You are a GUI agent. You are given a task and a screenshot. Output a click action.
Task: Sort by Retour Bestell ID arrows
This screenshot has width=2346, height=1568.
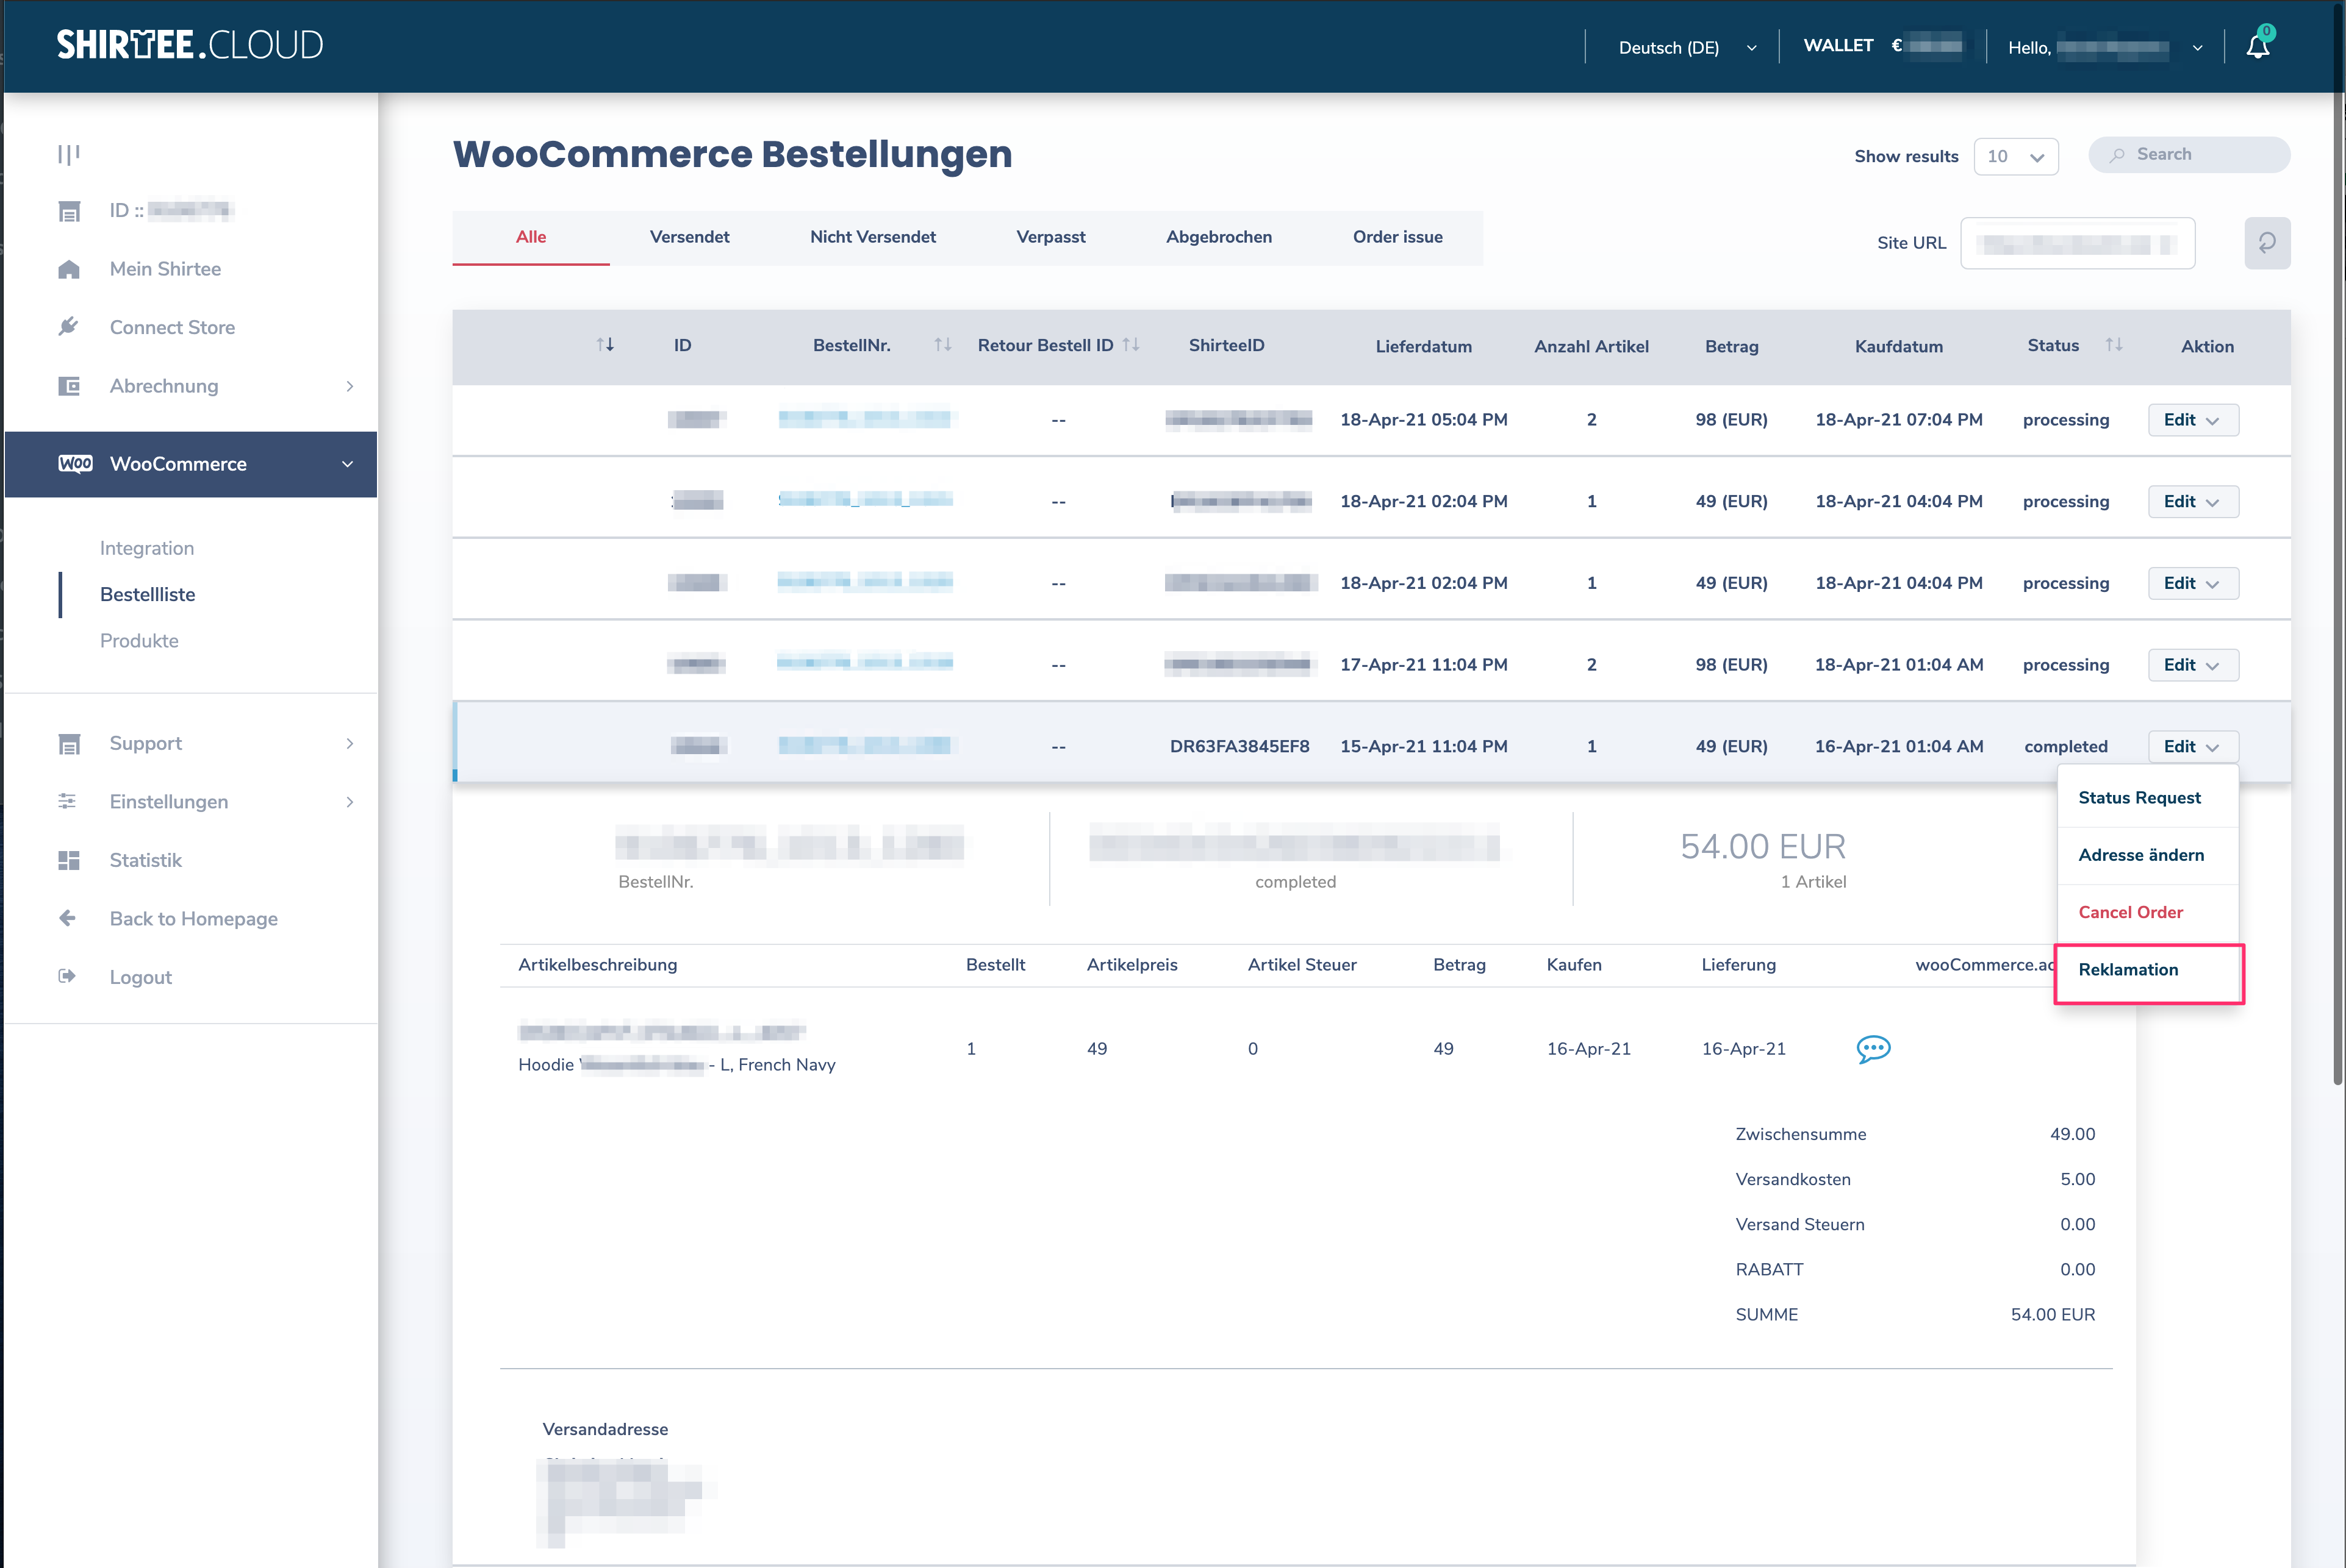(x=1130, y=345)
